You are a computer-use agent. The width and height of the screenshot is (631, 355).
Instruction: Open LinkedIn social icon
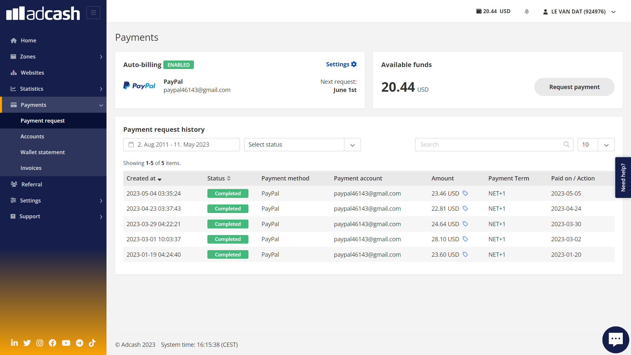(14, 343)
